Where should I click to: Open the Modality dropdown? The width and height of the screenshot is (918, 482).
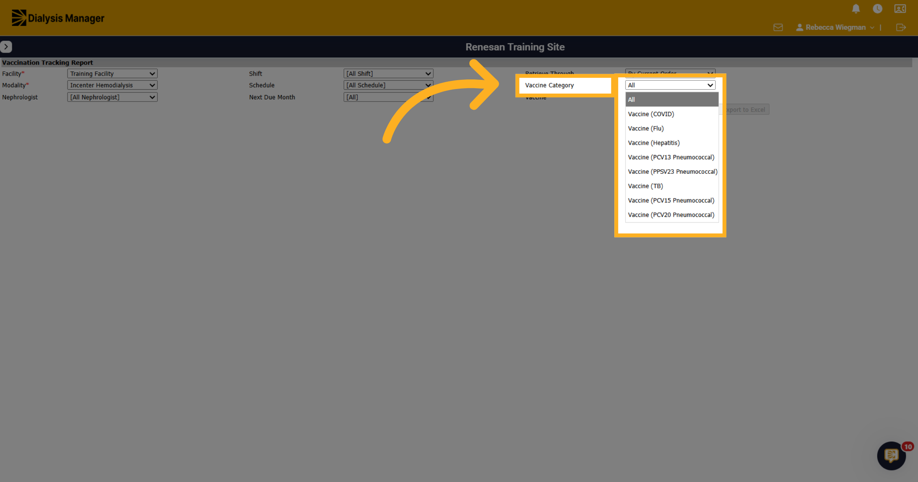click(112, 85)
